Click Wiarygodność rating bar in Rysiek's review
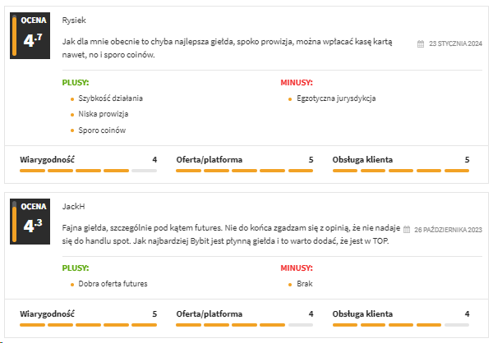 (88, 170)
